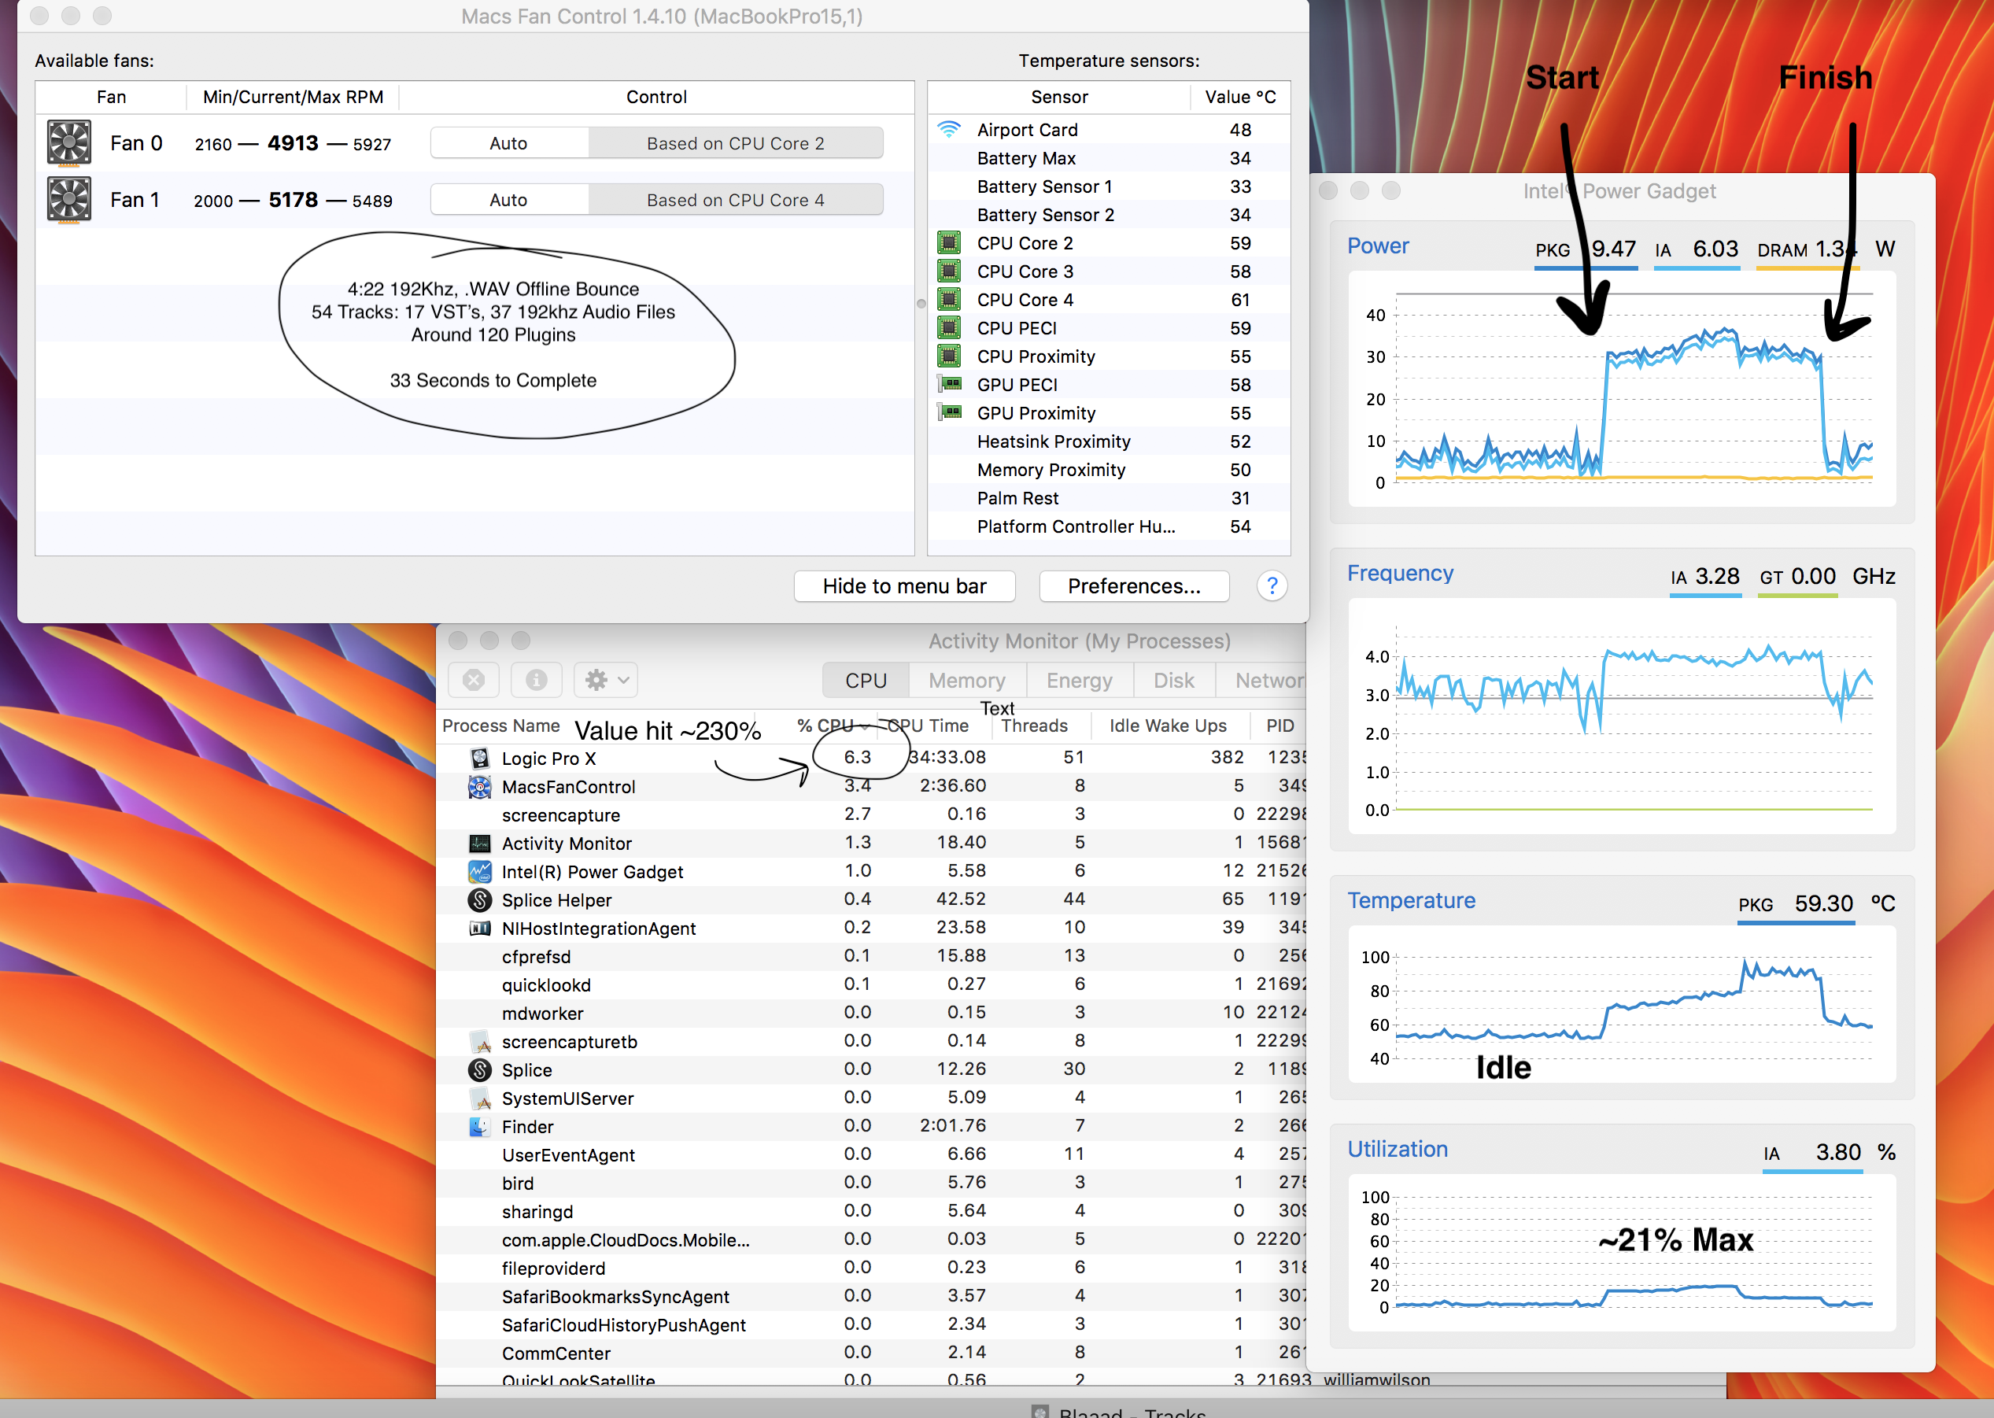The width and height of the screenshot is (1994, 1418).
Task: Click Hide to menu bar button
Action: 904,586
